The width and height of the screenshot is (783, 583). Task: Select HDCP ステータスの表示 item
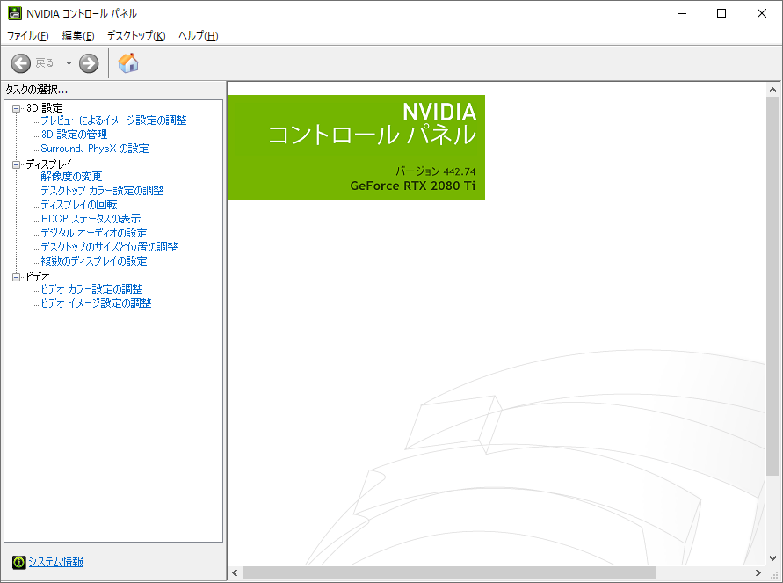91,219
